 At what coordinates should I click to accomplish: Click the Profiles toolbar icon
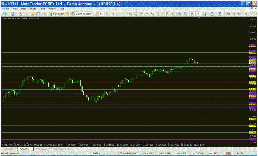pos(12,14)
